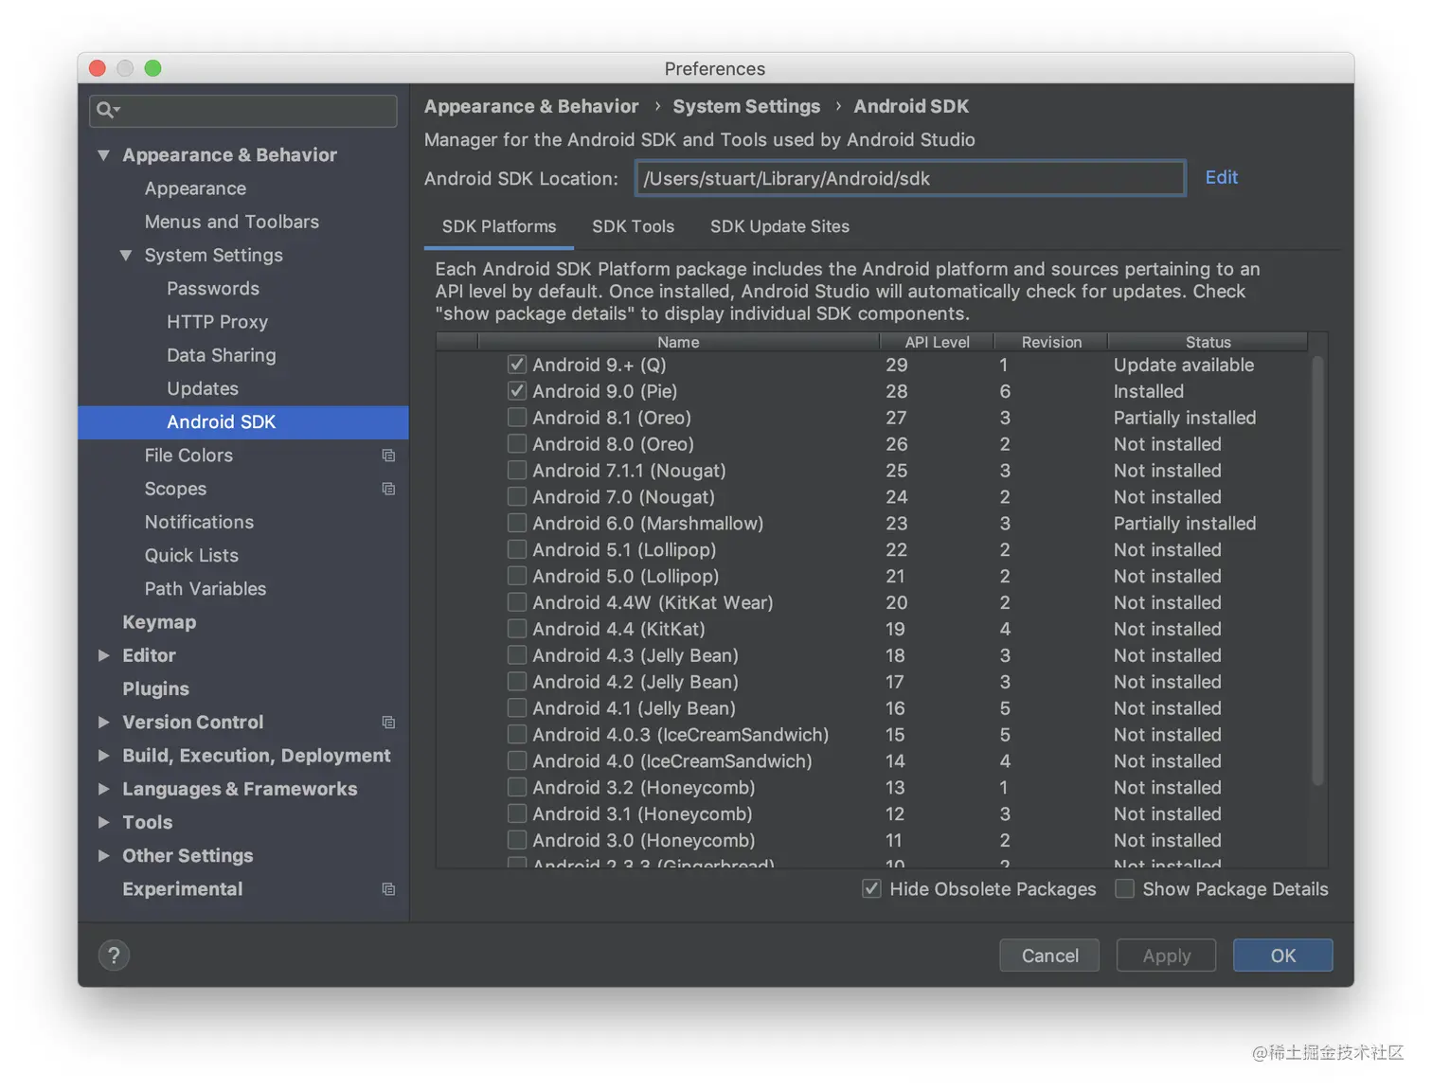
Task: Select Android SDK tree item
Action: pyautogui.click(x=243, y=422)
